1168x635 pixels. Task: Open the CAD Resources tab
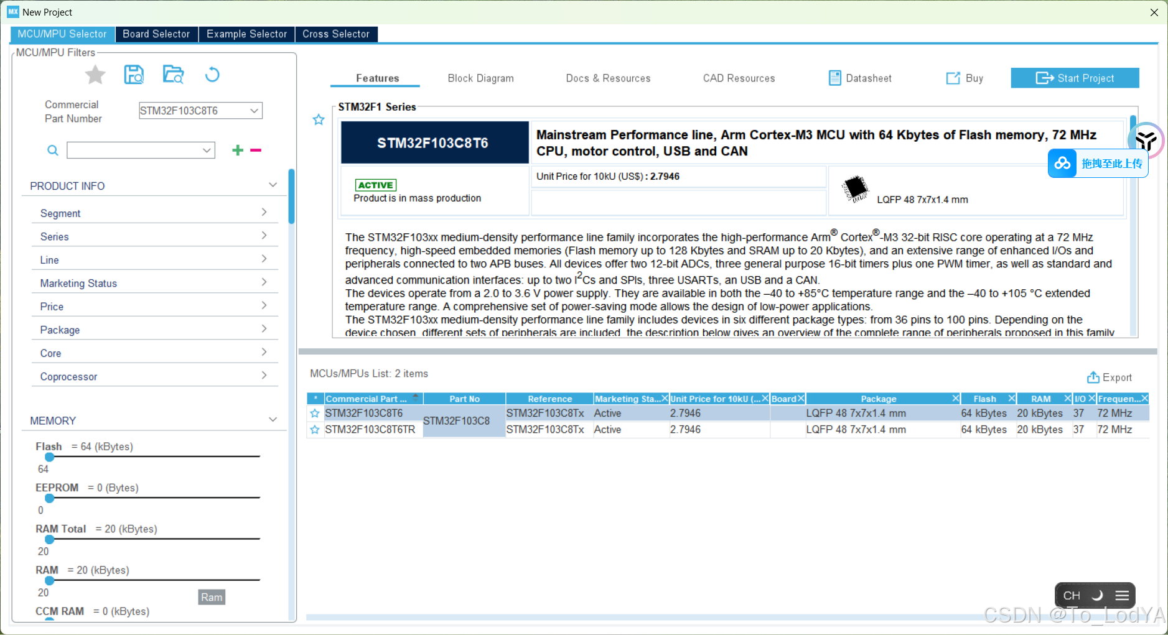click(739, 78)
